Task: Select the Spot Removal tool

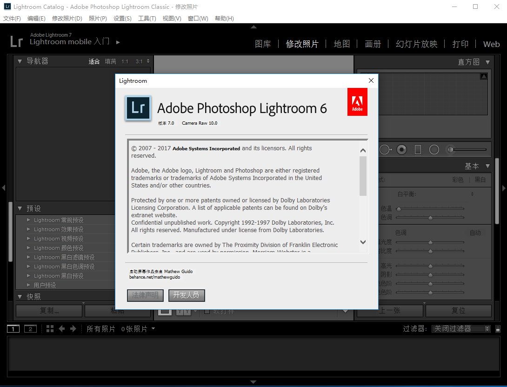Action: tap(385, 150)
